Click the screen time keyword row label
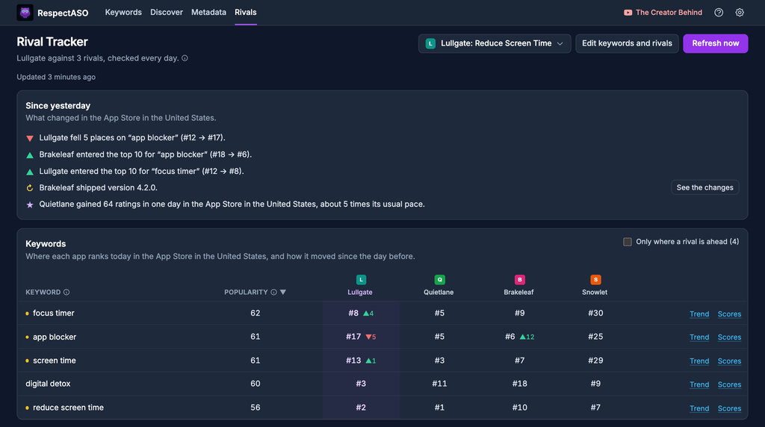 (54, 361)
